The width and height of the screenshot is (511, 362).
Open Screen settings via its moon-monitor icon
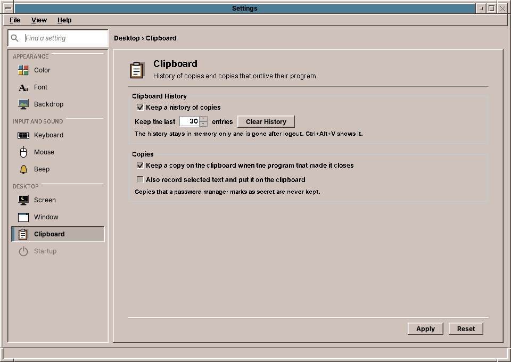pos(23,200)
